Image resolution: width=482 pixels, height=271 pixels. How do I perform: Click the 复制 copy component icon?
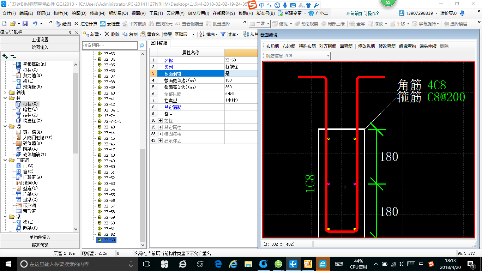click(x=125, y=34)
